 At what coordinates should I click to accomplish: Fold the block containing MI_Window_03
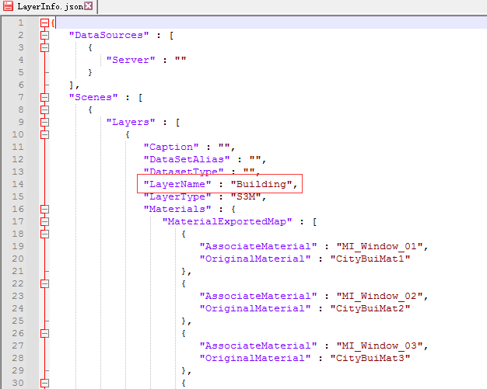(44, 333)
